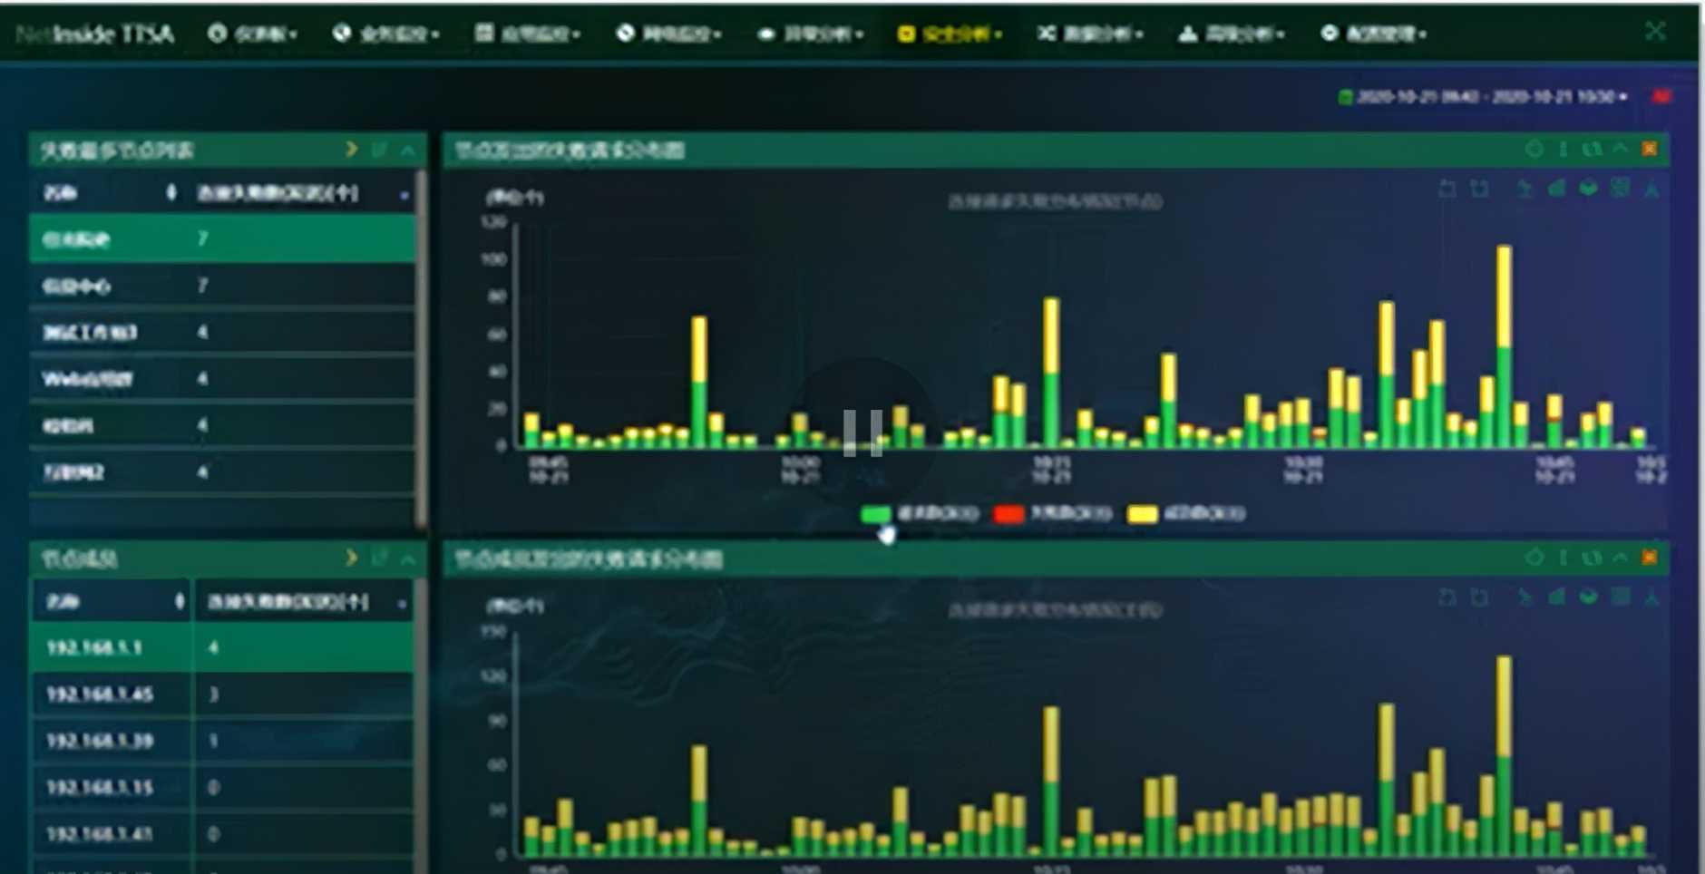
Task: Toggle the green legend series in the top chart
Action: 920,514
